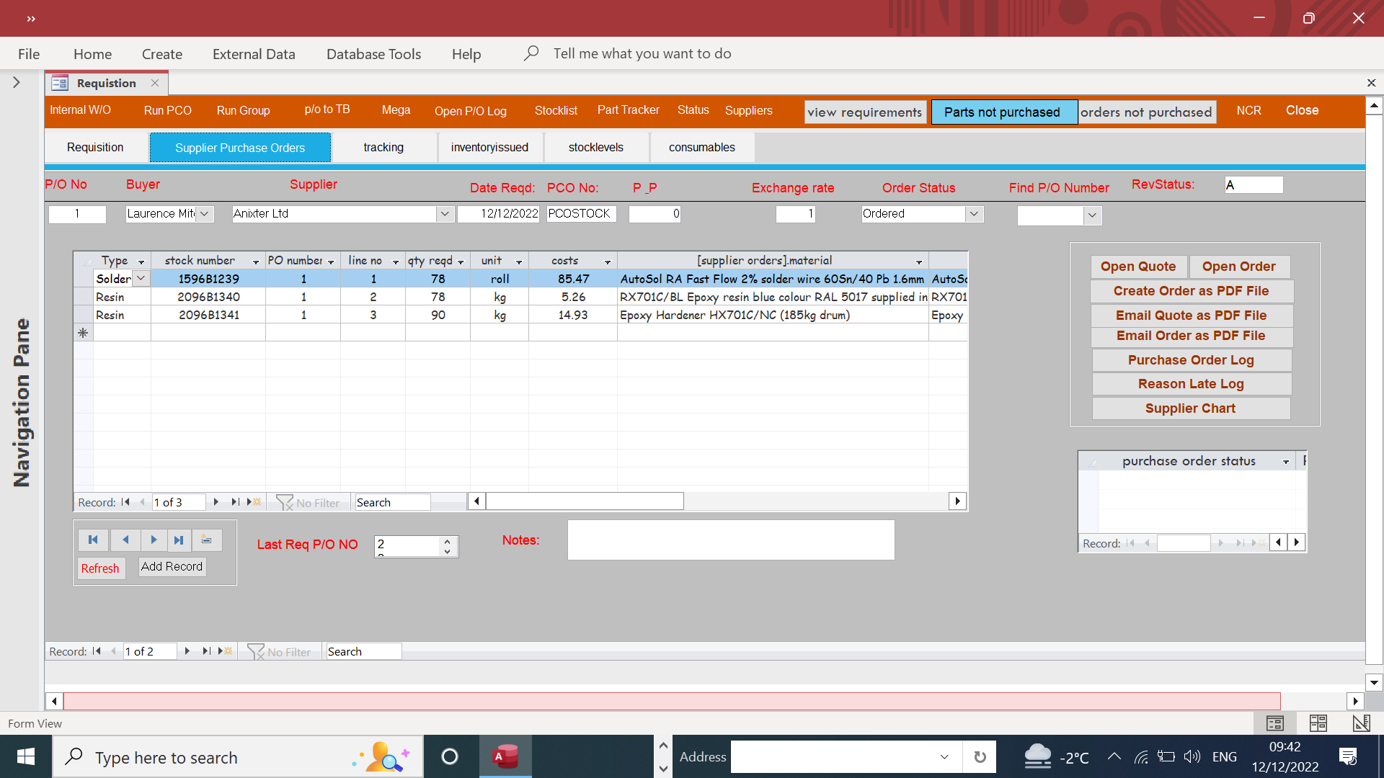Switch to Design View icon in status bar
The image size is (1384, 778).
(1361, 723)
